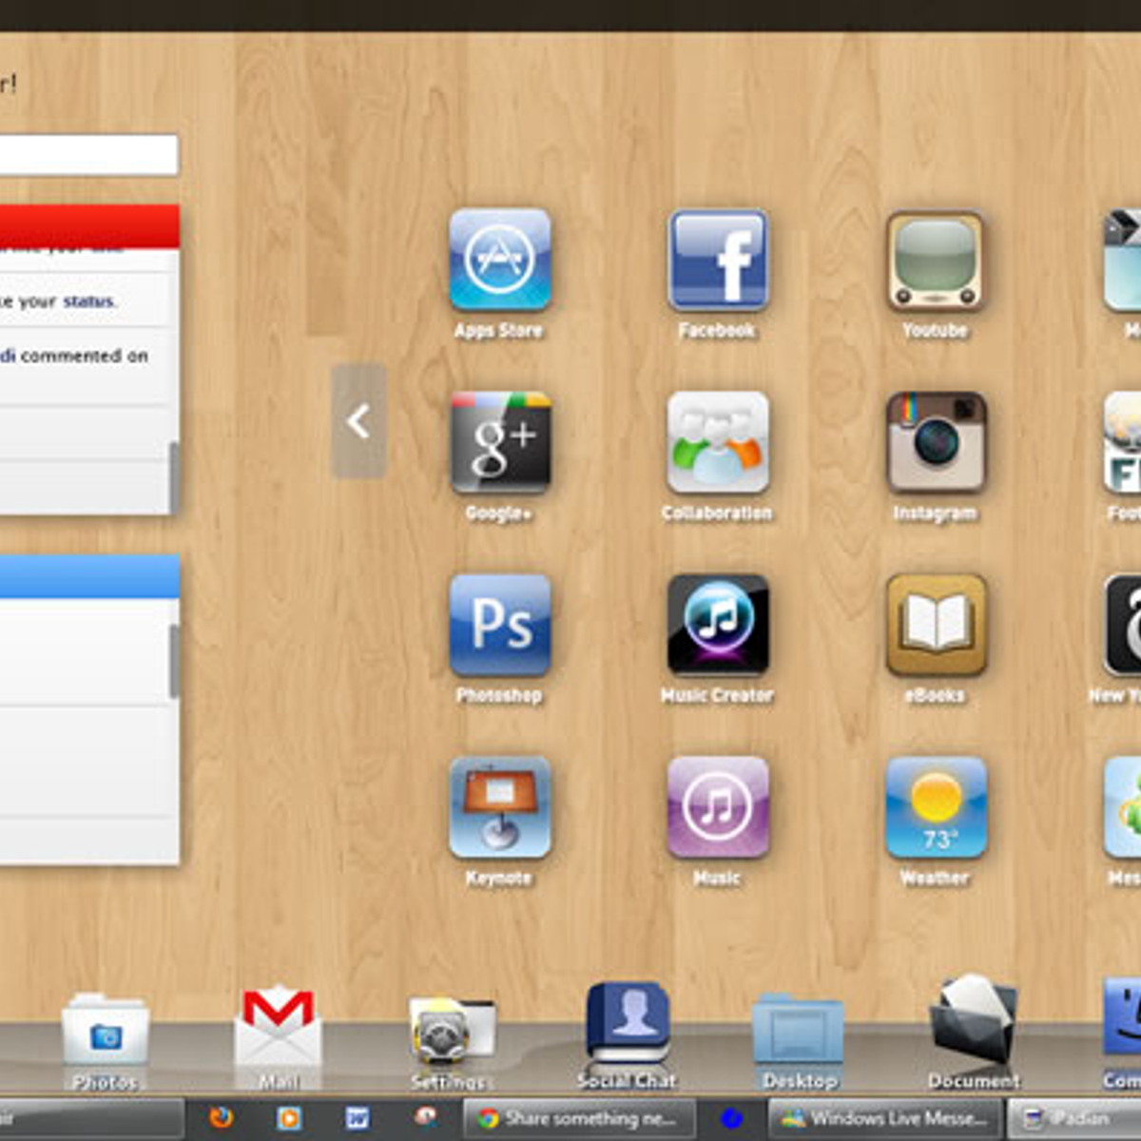Open the Youtube app icon
The height and width of the screenshot is (1141, 1141).
[x=936, y=260]
